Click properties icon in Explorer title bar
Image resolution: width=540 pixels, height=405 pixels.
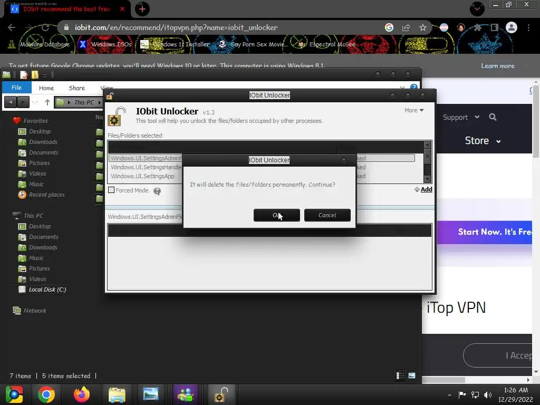point(24,75)
